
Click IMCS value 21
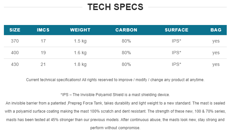(43, 64)
